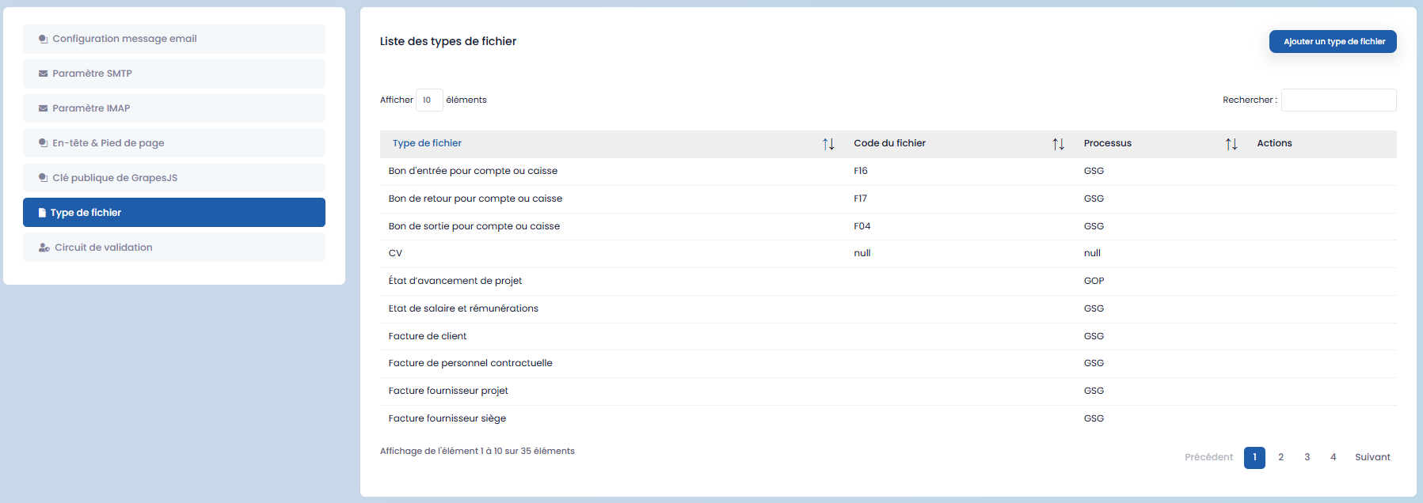Click the Précédent pagination link
This screenshot has width=1423, height=503.
click(1208, 457)
